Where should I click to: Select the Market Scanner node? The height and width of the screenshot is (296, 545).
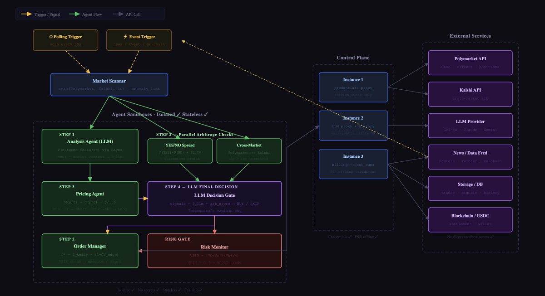pyautogui.click(x=109, y=85)
